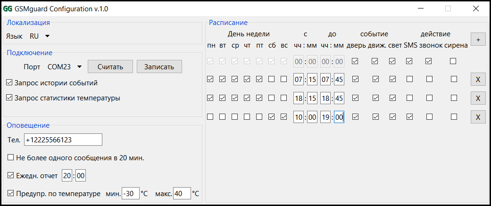Toggle 'Предупр. по температуре' checkbox

(11, 193)
